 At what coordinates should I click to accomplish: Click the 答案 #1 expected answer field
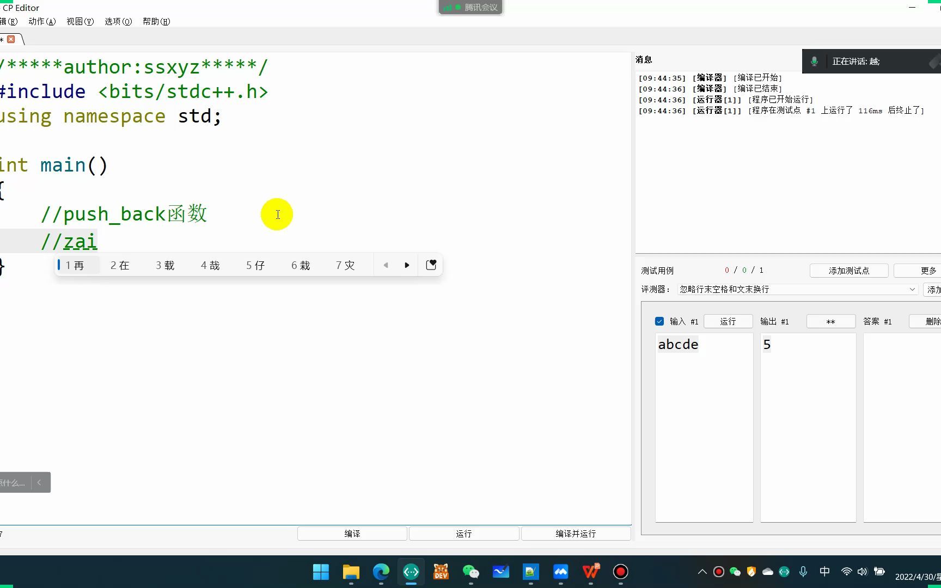pos(902,427)
